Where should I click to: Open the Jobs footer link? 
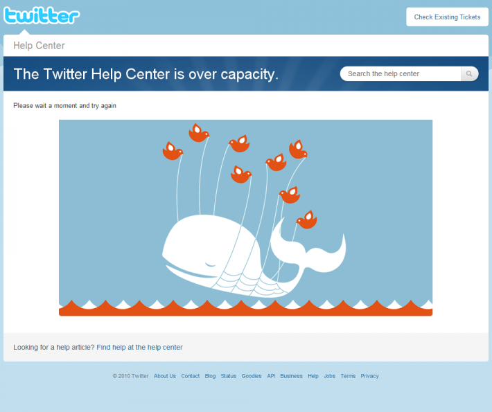(329, 376)
